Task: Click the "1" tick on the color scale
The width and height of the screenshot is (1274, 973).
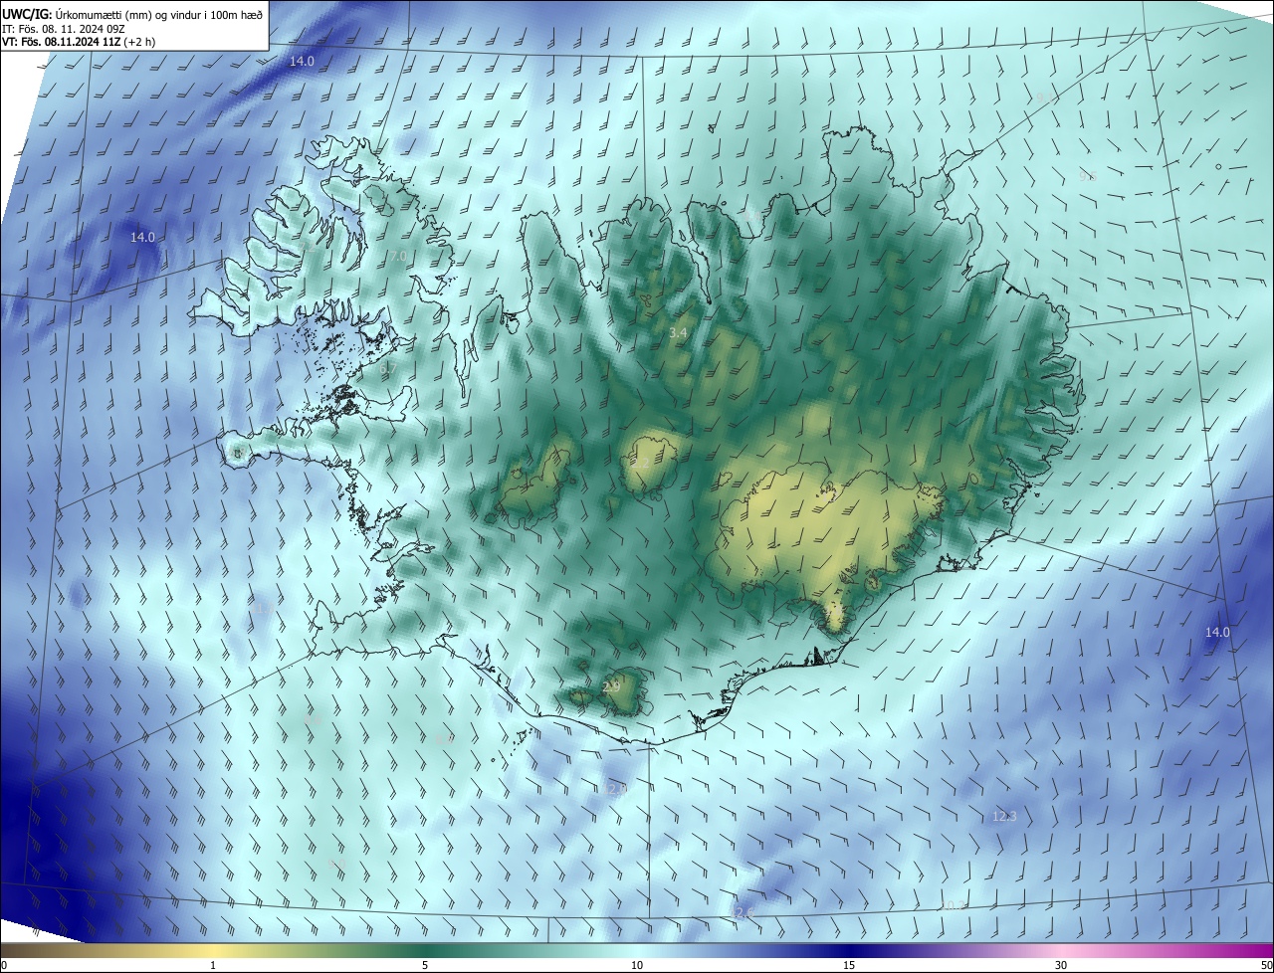Action: point(213,965)
